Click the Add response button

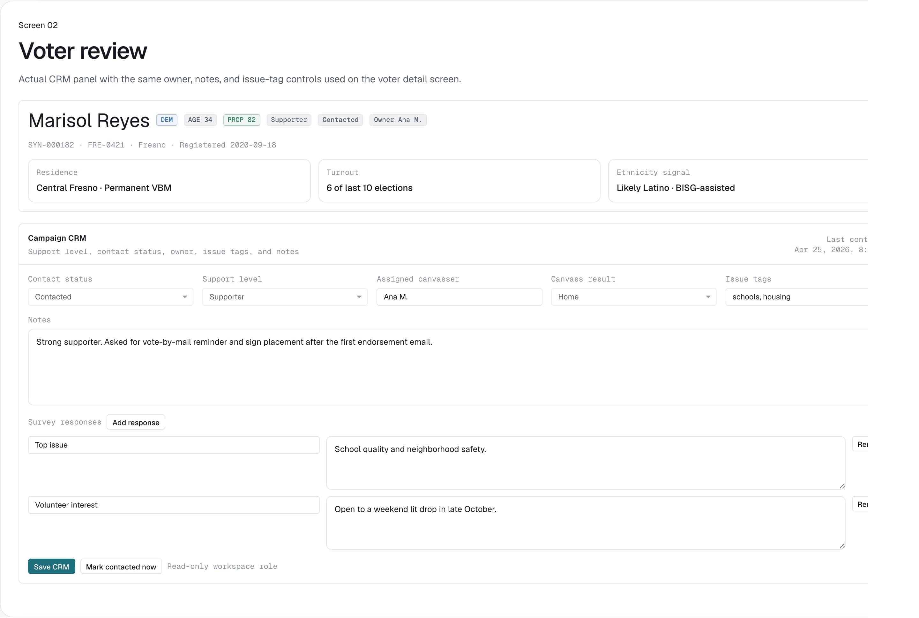tap(136, 422)
